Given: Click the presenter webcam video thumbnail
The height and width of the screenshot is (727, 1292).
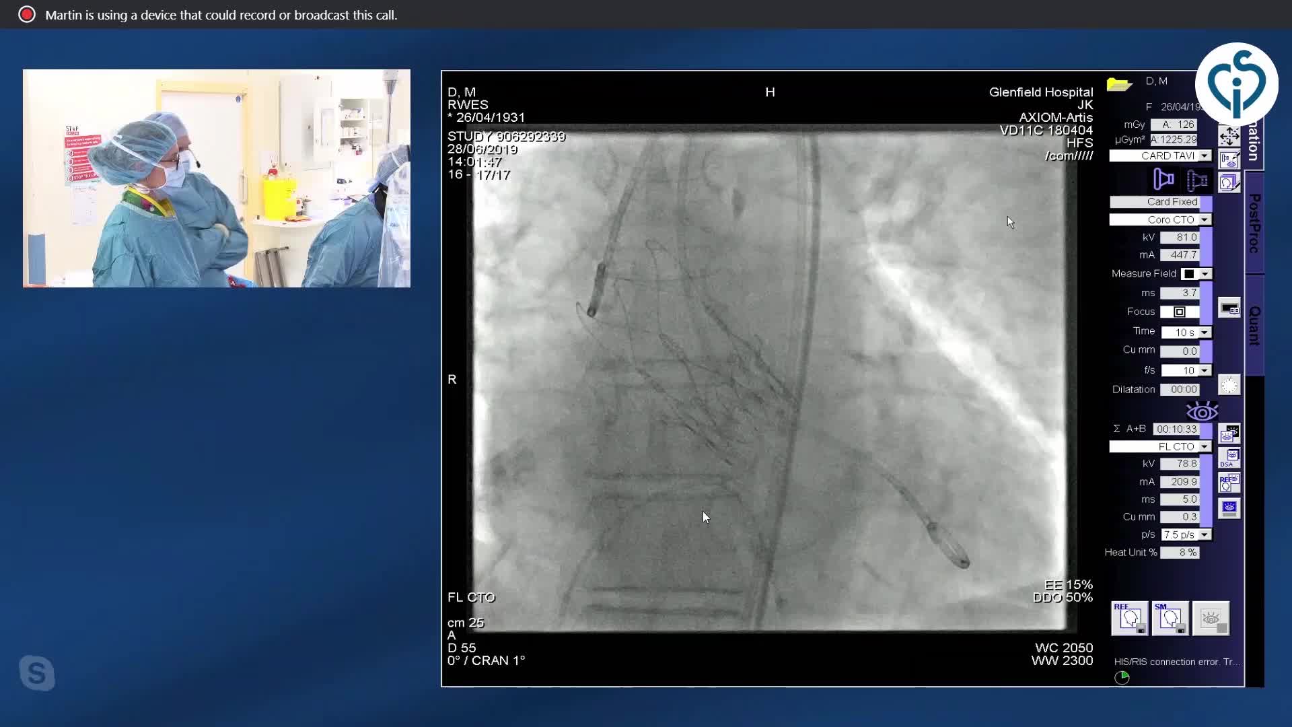Looking at the screenshot, I should (x=216, y=178).
